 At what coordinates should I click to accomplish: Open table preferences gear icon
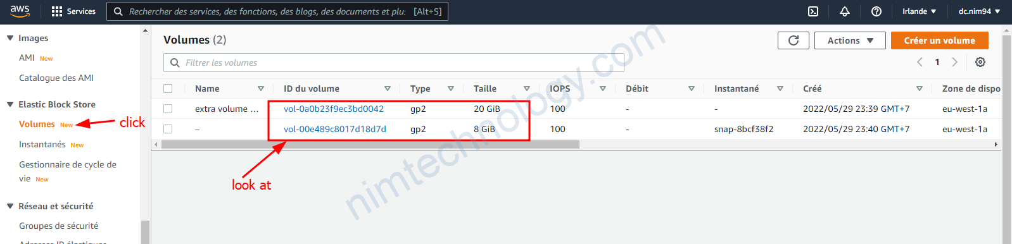tap(980, 62)
